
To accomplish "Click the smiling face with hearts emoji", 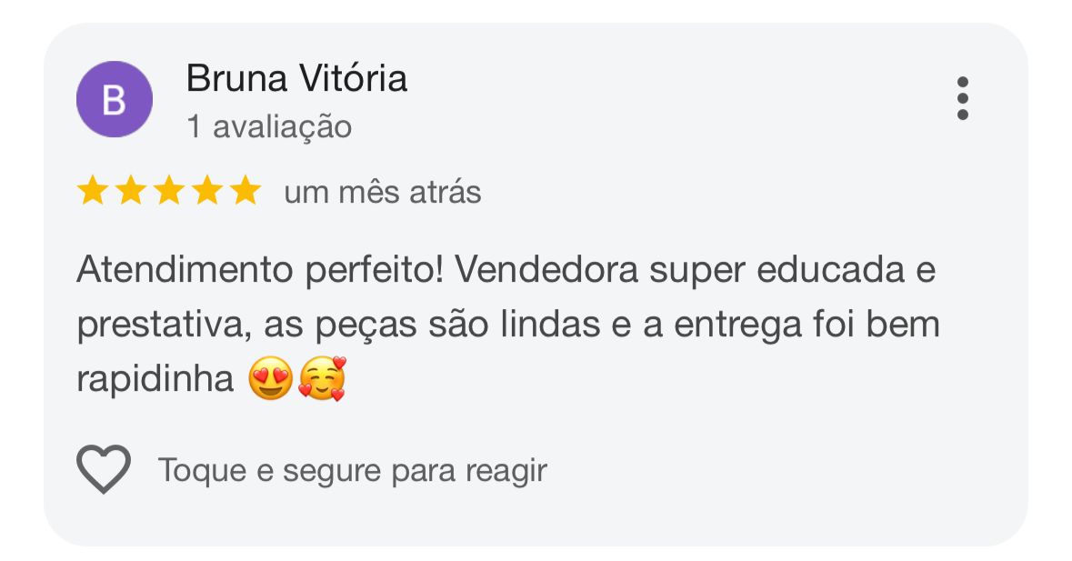I will [322, 379].
